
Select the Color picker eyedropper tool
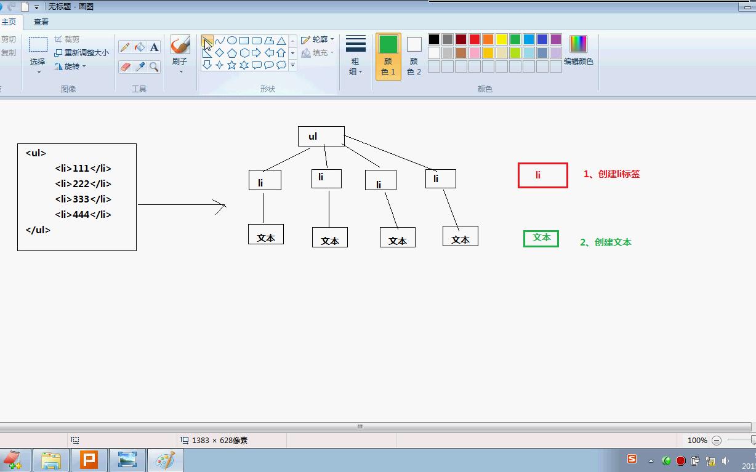(x=140, y=65)
